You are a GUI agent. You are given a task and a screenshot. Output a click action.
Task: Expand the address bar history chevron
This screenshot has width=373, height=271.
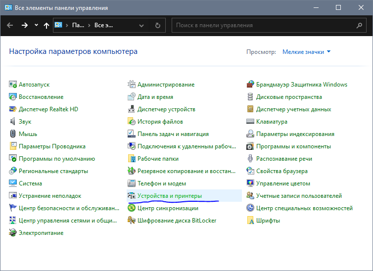(x=141, y=25)
